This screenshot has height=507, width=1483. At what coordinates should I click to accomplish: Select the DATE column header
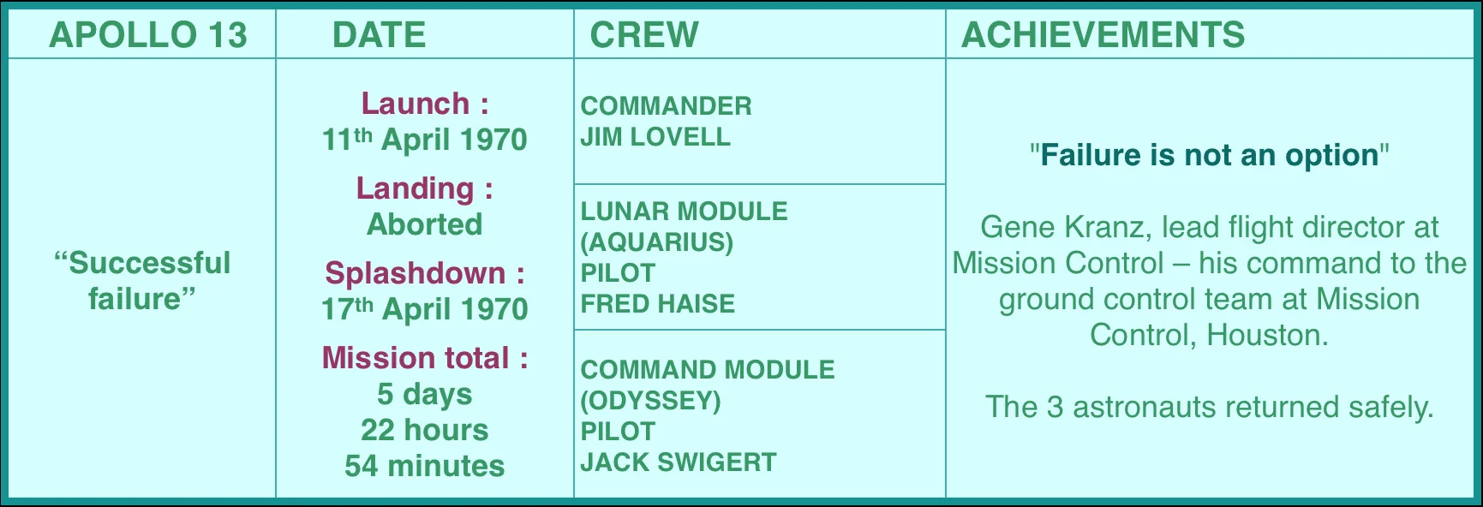[379, 35]
